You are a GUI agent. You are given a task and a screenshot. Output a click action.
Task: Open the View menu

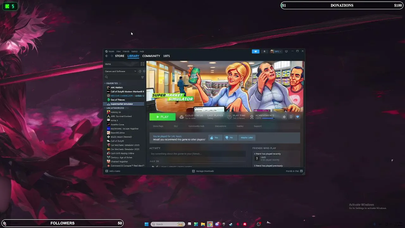(x=118, y=51)
